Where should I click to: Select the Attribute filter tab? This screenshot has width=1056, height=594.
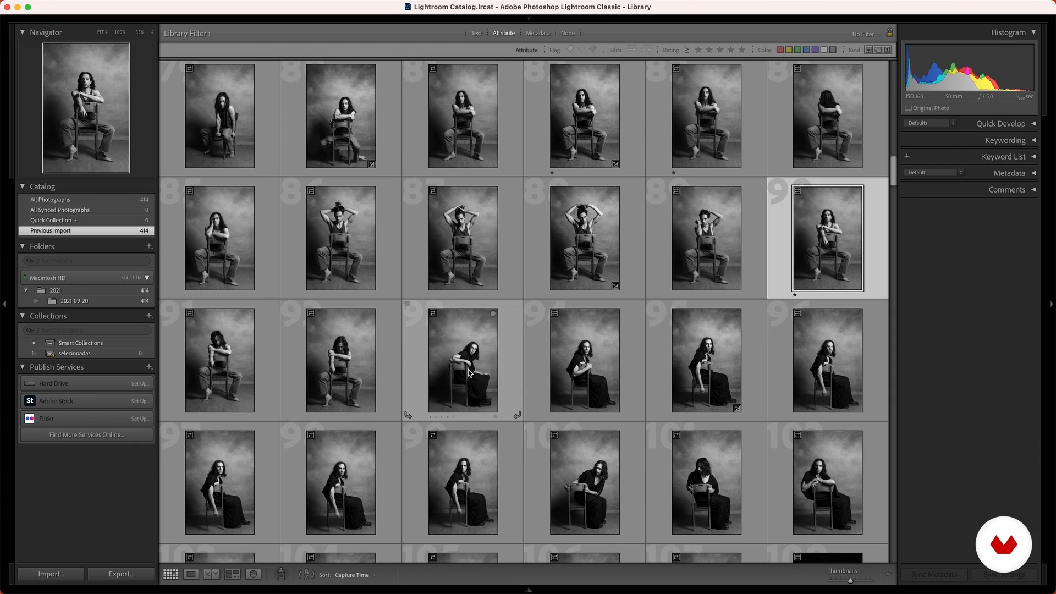503,33
